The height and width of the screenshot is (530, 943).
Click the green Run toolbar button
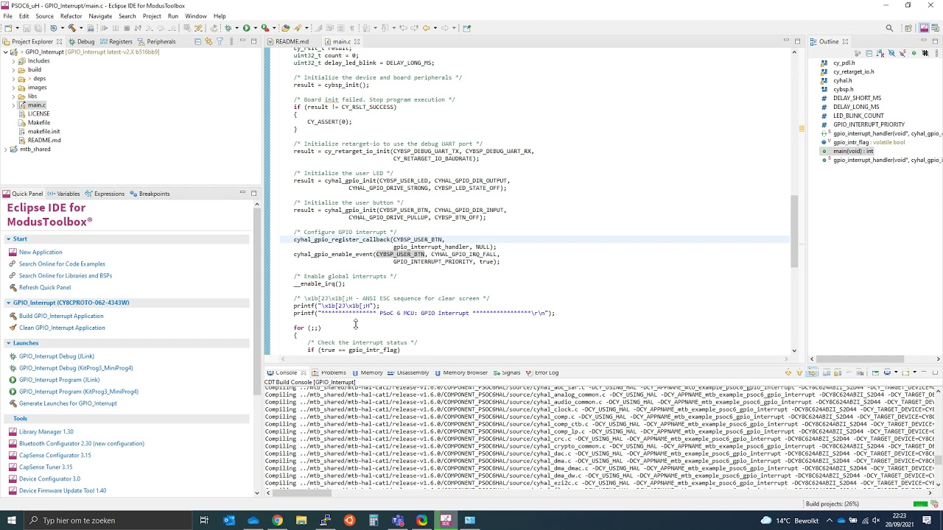coord(246,28)
